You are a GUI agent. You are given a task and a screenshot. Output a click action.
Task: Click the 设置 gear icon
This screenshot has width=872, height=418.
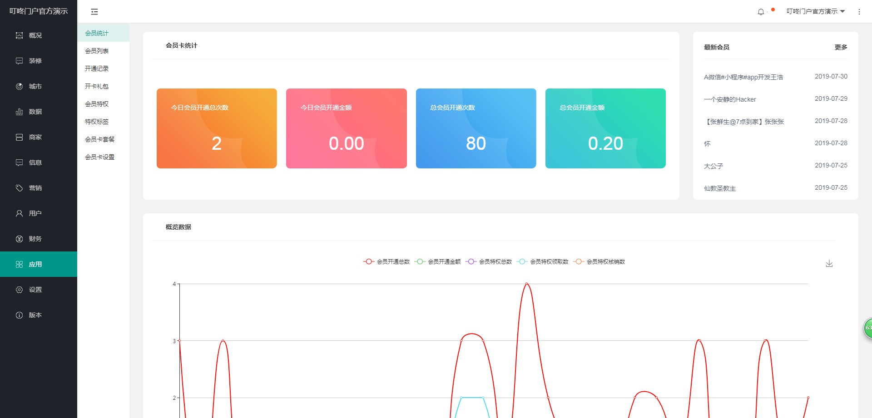[x=19, y=290]
